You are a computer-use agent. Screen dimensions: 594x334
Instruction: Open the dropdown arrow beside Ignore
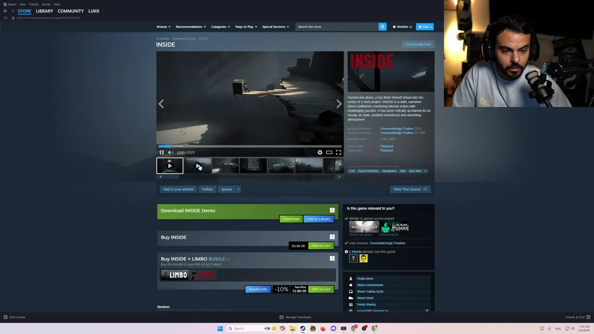pyautogui.click(x=238, y=189)
